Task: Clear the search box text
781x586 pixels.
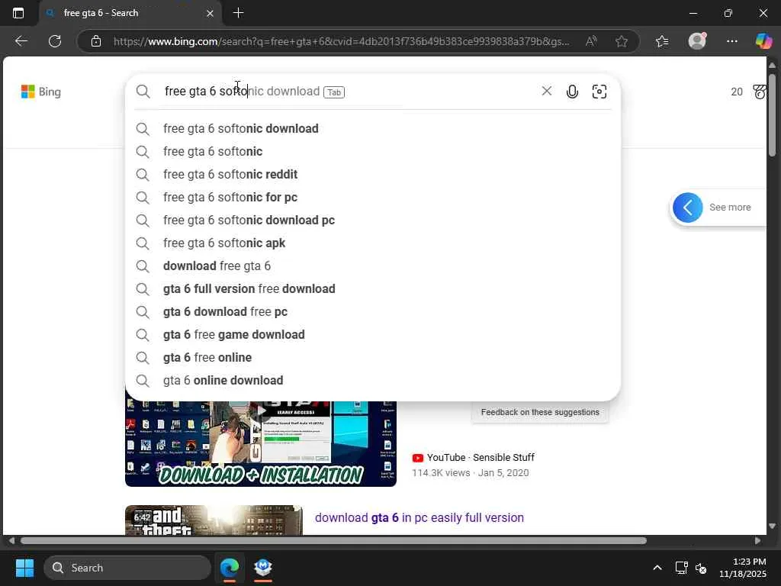Action: pyautogui.click(x=546, y=92)
